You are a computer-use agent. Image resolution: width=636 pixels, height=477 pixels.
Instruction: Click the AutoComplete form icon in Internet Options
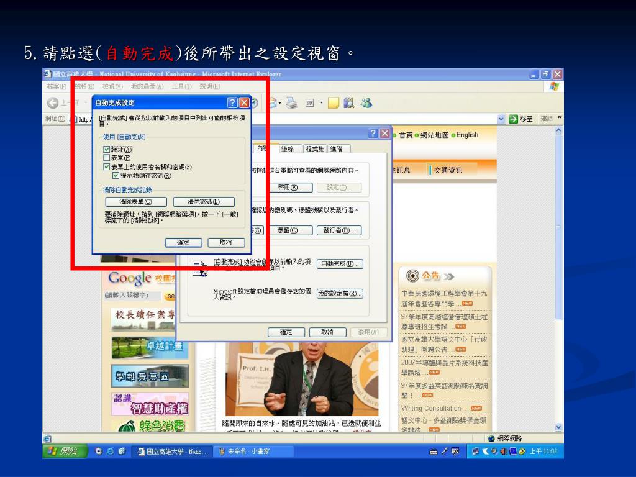point(200,268)
